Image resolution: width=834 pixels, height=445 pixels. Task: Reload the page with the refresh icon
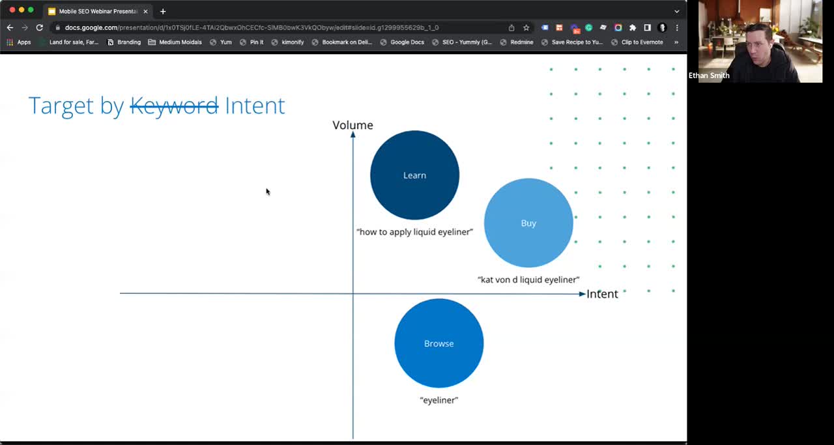point(39,27)
